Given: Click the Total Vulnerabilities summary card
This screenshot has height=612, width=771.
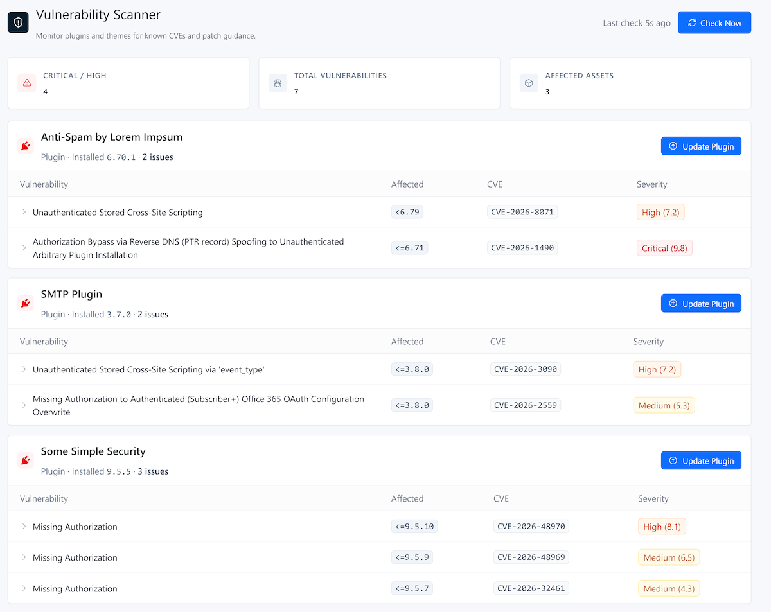Looking at the screenshot, I should click(379, 83).
